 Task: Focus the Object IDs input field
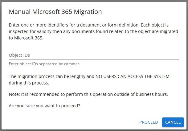pyautogui.click(x=94, y=55)
